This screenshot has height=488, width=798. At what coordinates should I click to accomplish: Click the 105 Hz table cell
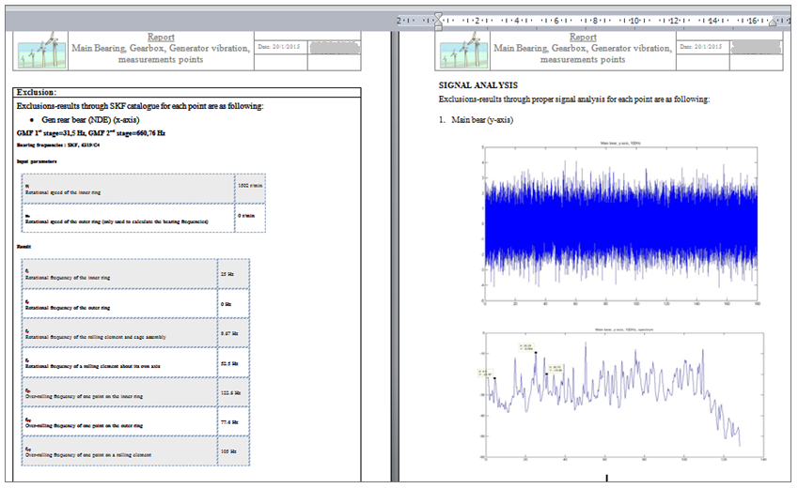(233, 450)
